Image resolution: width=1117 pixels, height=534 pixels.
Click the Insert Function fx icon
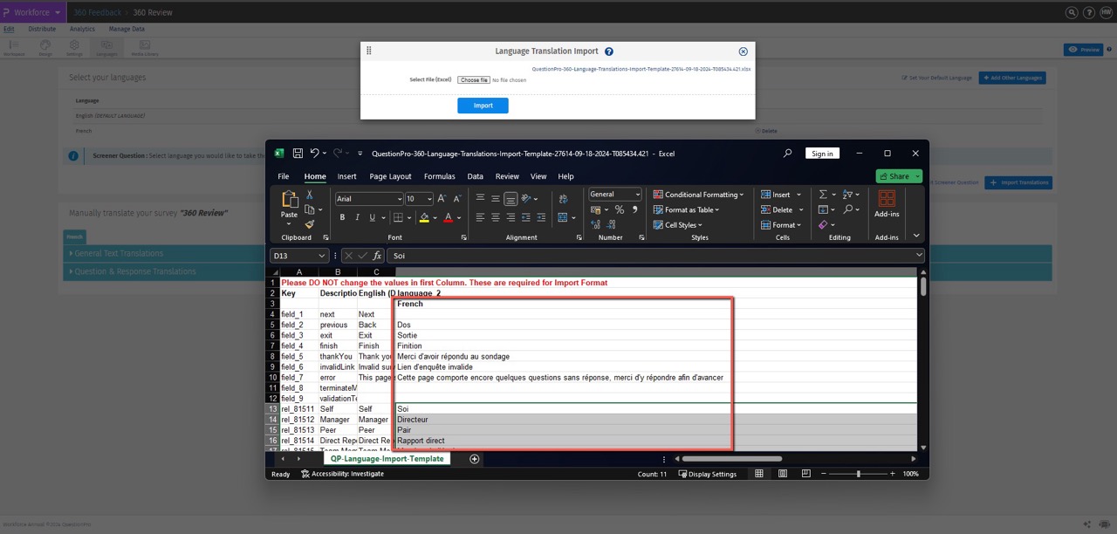(377, 255)
